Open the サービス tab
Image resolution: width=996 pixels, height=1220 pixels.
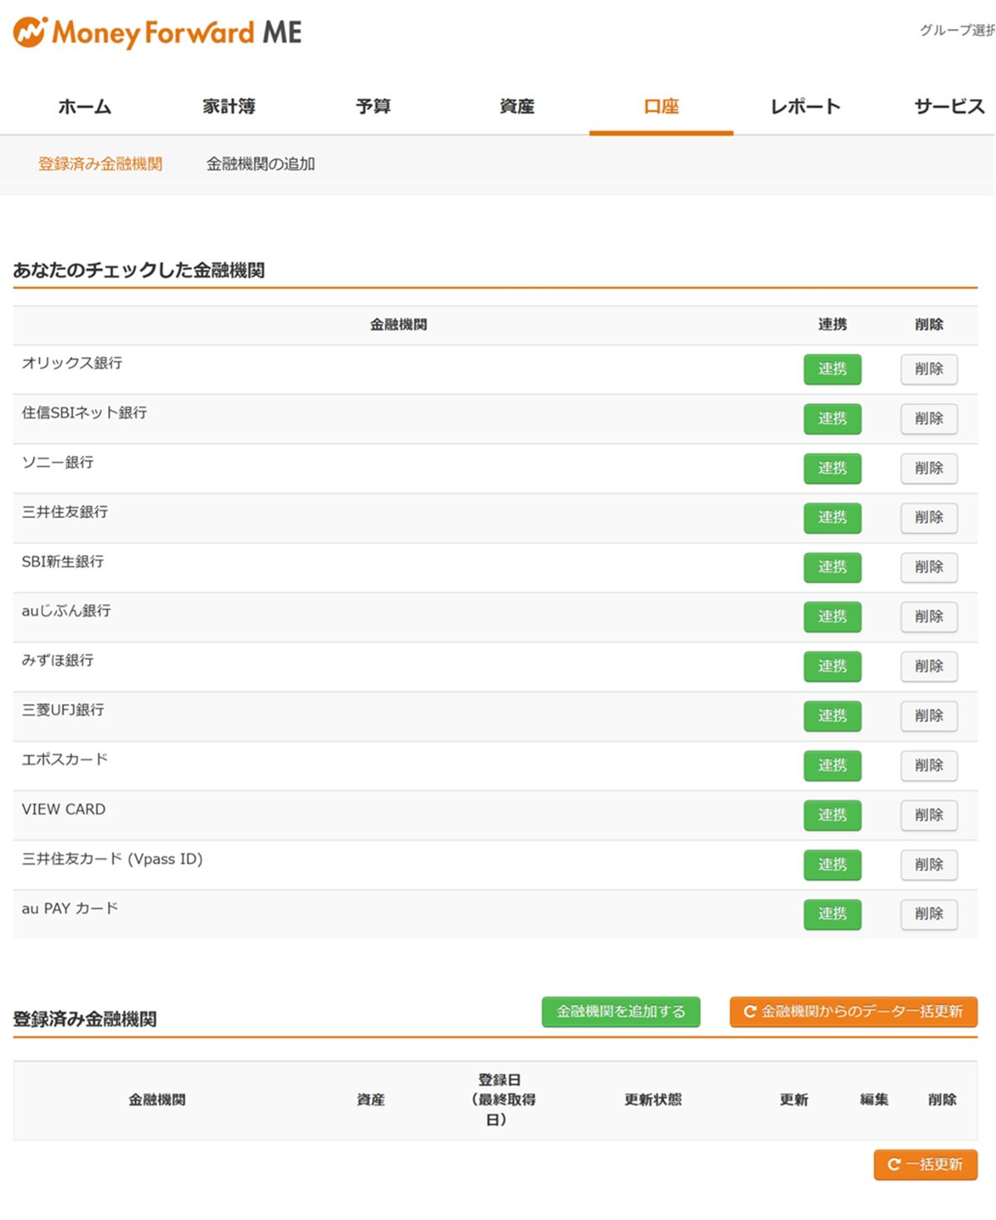(x=949, y=106)
